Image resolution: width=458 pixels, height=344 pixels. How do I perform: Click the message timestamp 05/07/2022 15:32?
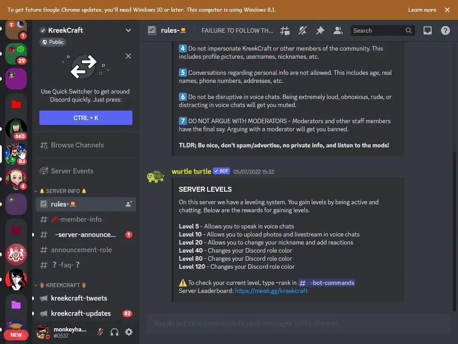[x=254, y=172]
